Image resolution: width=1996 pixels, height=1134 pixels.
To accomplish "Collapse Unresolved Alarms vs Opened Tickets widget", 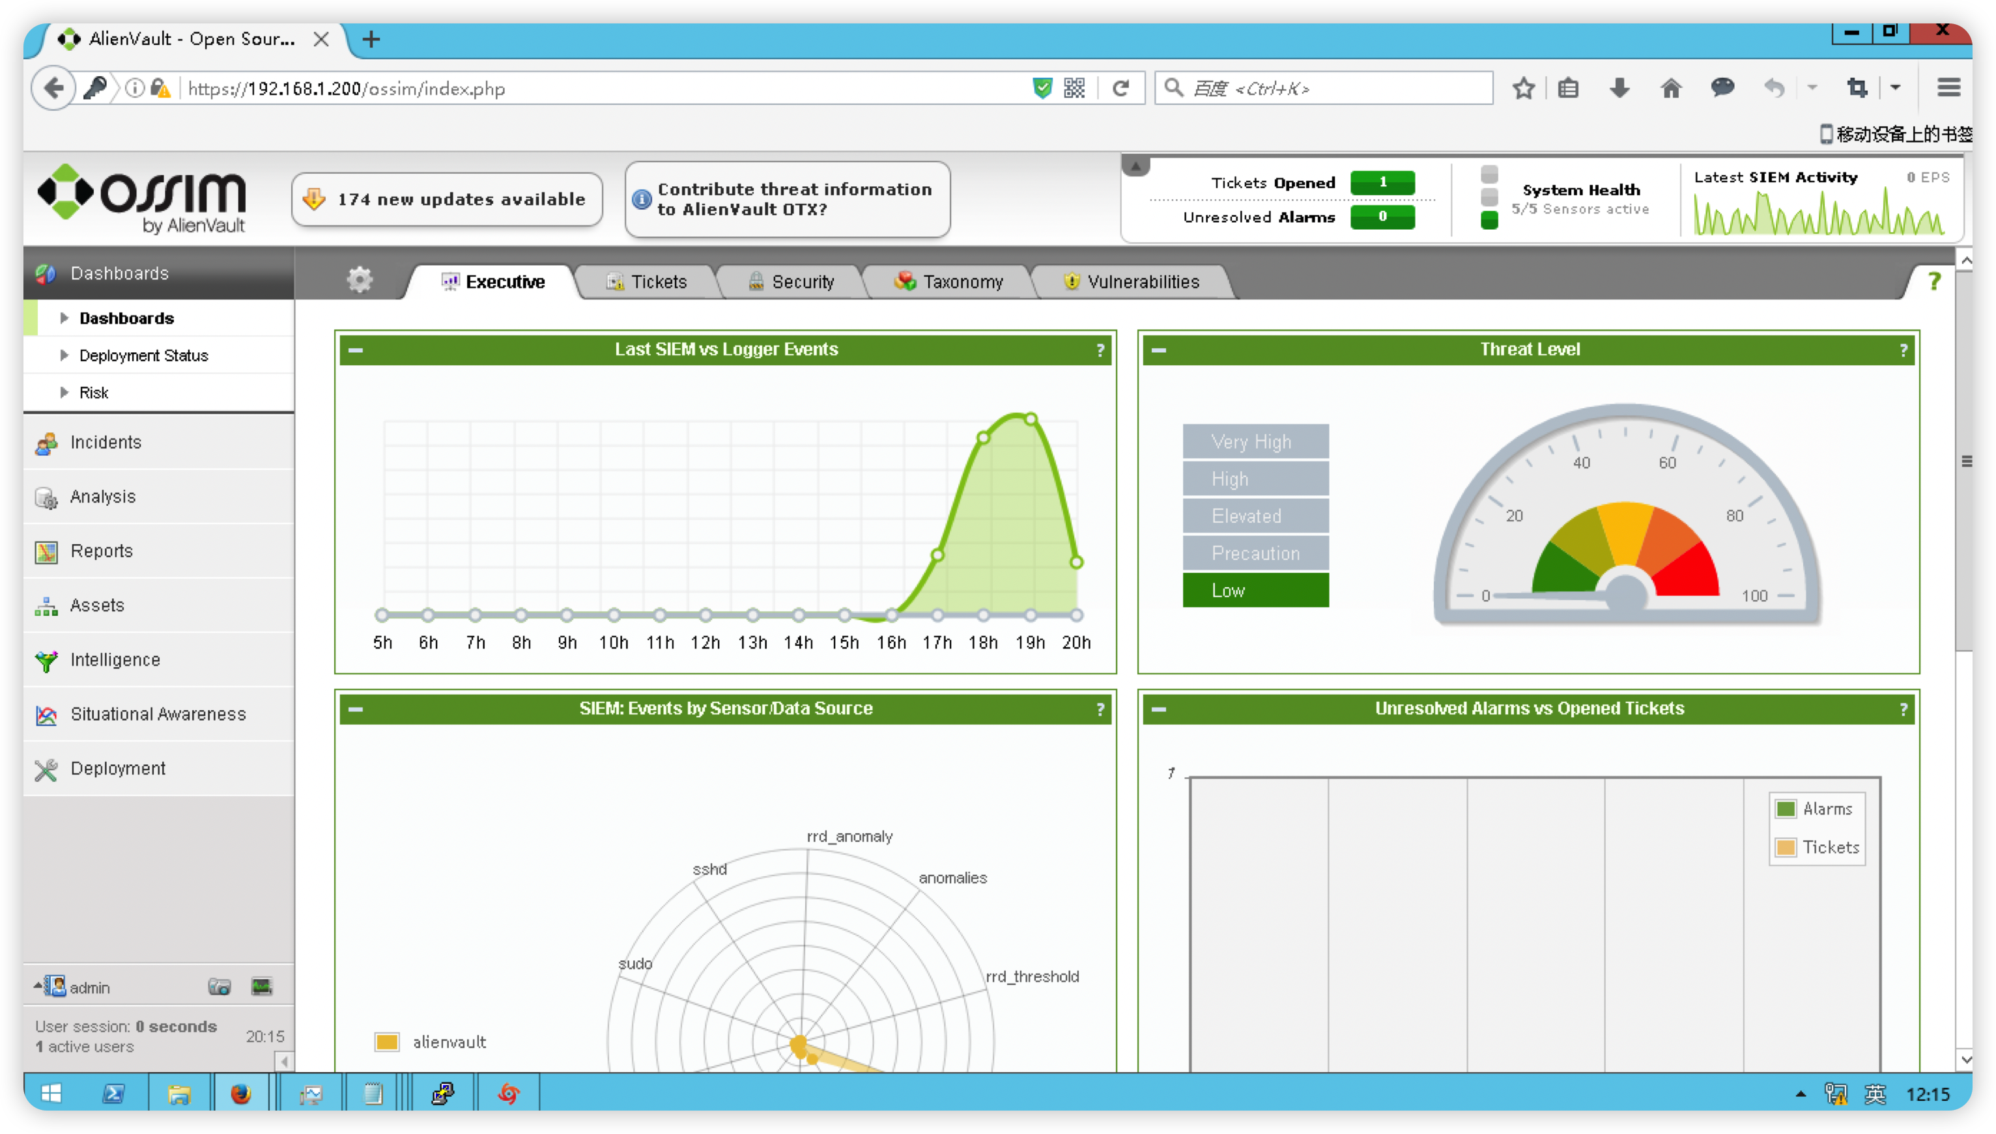I will (x=1159, y=709).
